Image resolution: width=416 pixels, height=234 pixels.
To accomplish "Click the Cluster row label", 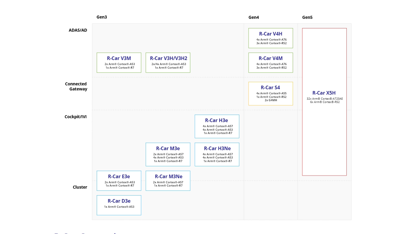I will coord(80,187).
